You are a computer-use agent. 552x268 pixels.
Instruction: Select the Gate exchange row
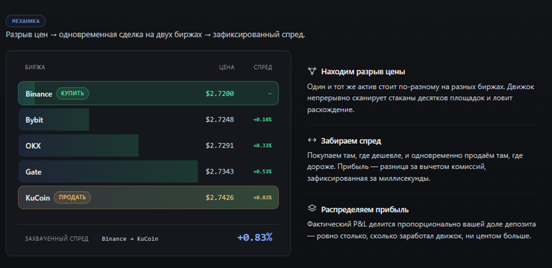point(148,171)
